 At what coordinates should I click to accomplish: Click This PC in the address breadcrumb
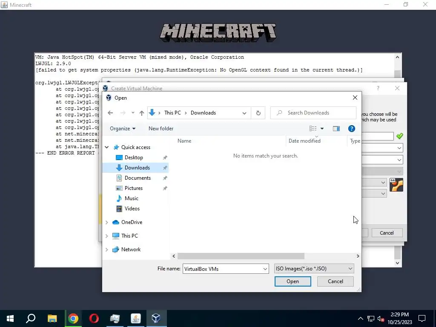point(172,112)
